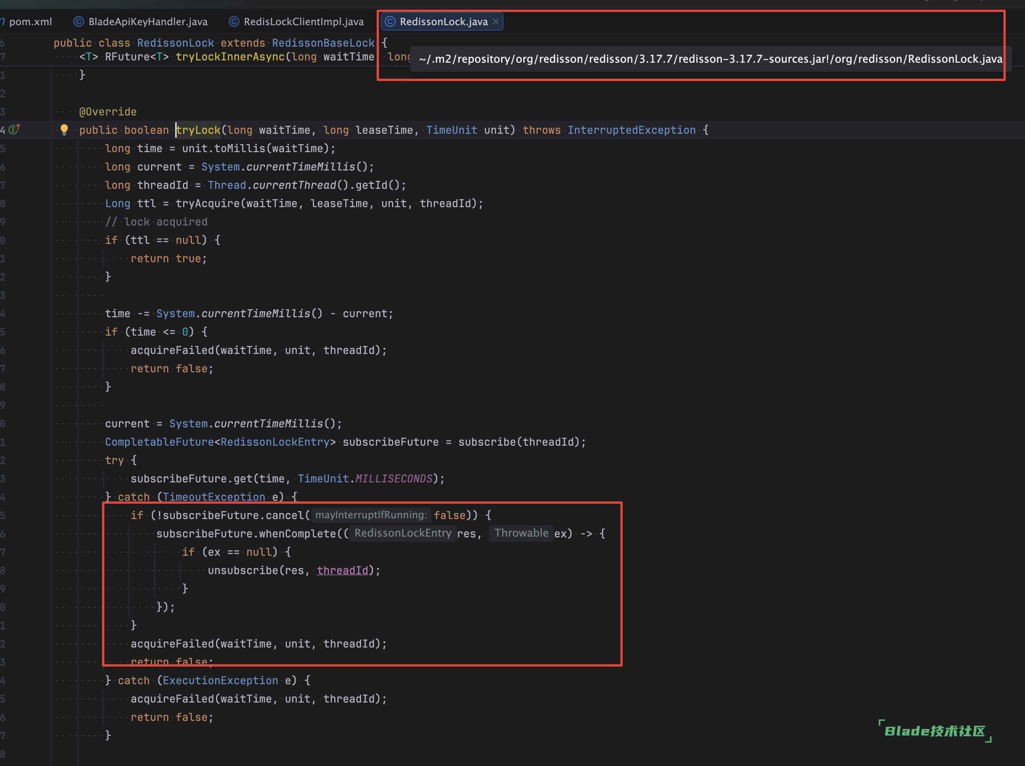The width and height of the screenshot is (1025, 766).
Task: Click class icon on BladeApiKeyHandler.java tab
Action: click(x=79, y=22)
